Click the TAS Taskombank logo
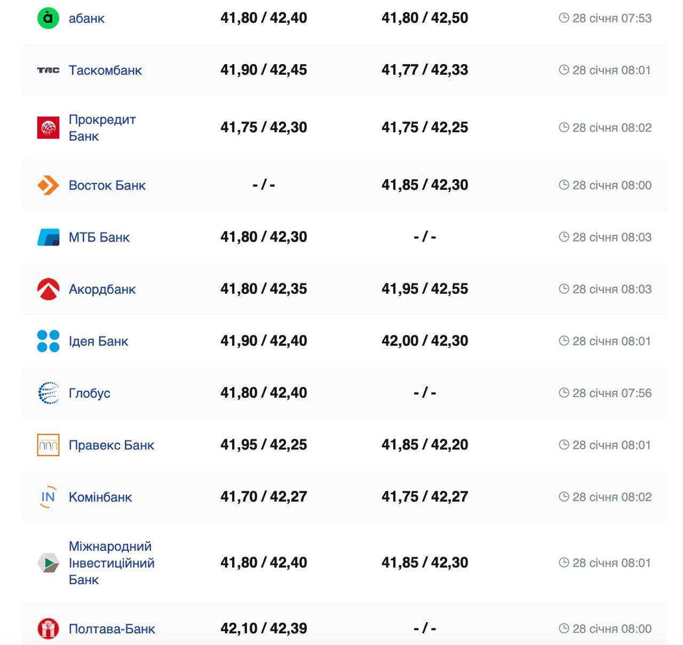The height and width of the screenshot is (645, 683). 48,70
